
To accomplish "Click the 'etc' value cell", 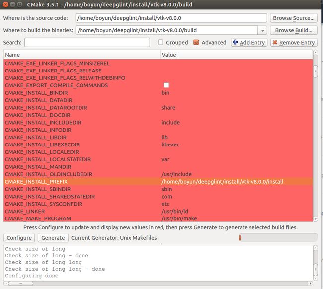I will pos(165,204).
